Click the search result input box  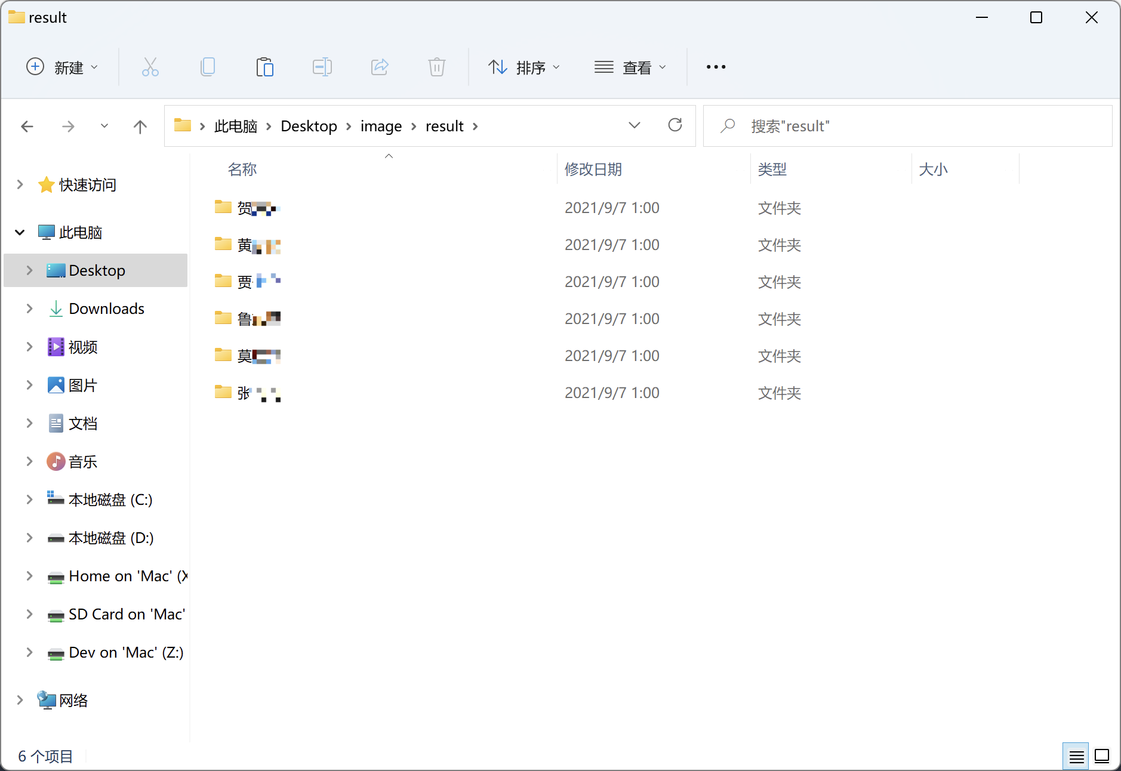919,127
